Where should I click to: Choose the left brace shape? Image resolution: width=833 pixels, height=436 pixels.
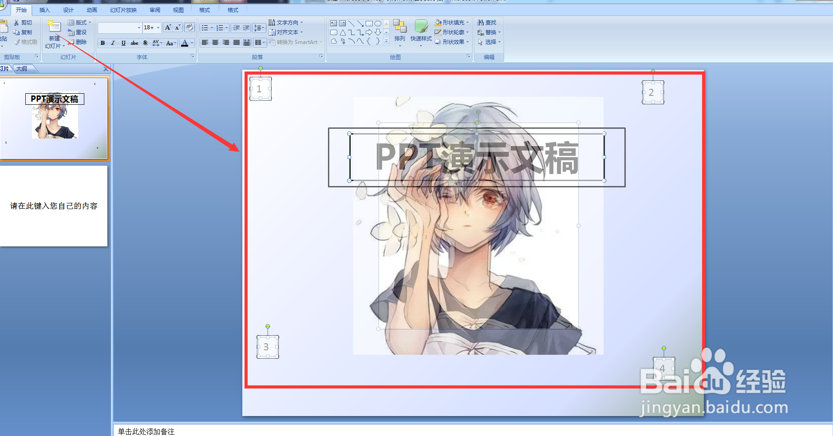pyautogui.click(x=369, y=41)
